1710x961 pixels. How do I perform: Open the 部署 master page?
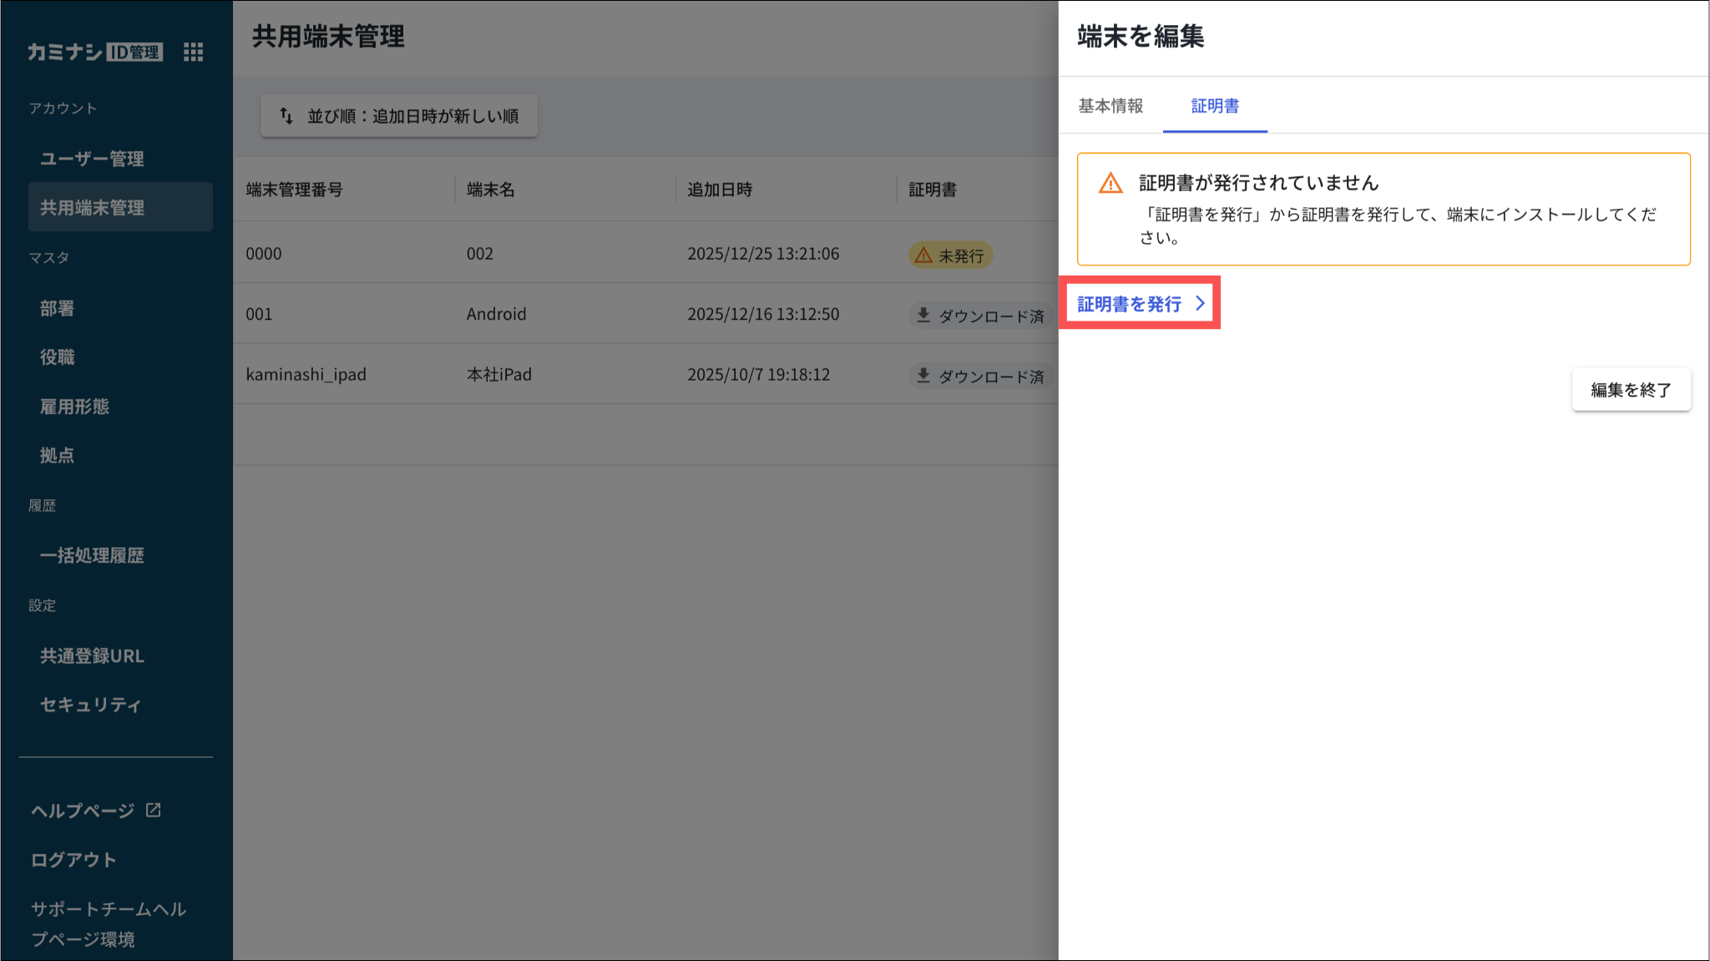(x=57, y=308)
